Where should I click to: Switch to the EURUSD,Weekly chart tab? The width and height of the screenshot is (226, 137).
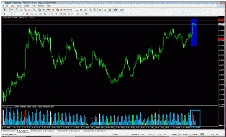tap(9, 131)
